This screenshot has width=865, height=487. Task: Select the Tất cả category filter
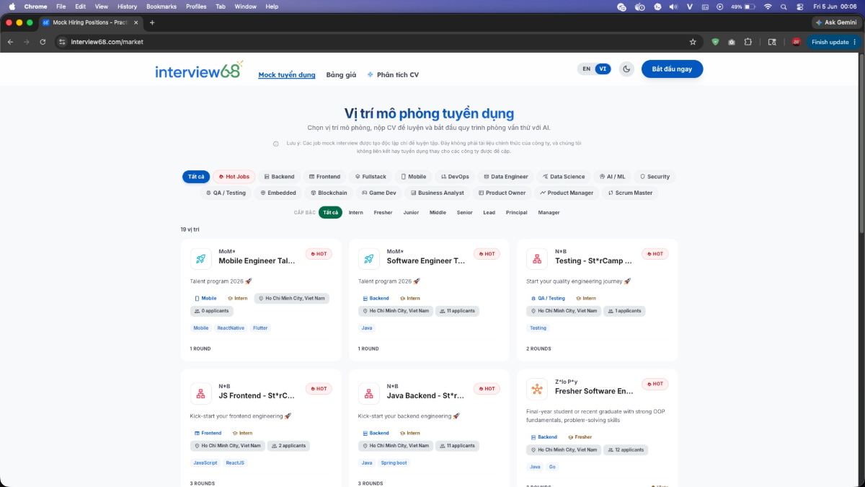pos(196,177)
